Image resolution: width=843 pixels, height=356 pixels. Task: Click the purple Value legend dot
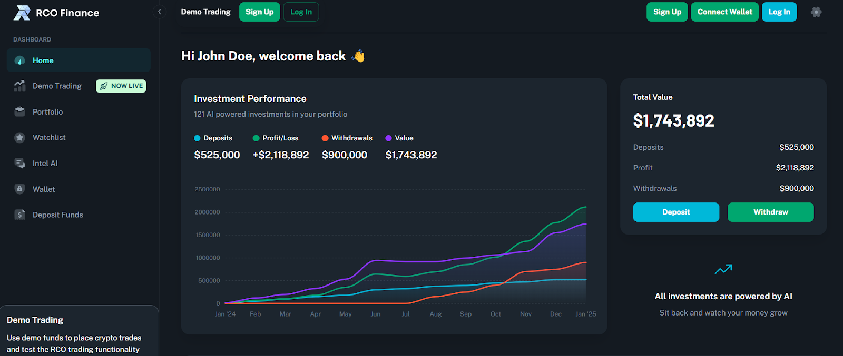point(388,138)
